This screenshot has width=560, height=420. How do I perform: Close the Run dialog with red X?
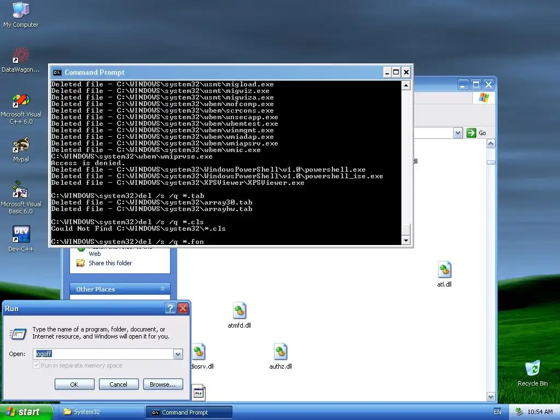[183, 308]
